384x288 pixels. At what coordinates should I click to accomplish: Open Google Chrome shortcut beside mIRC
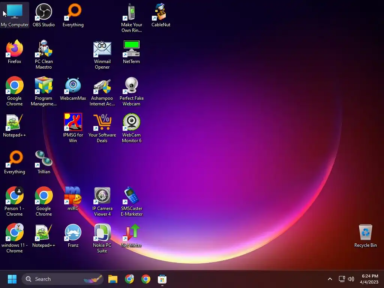point(43,201)
